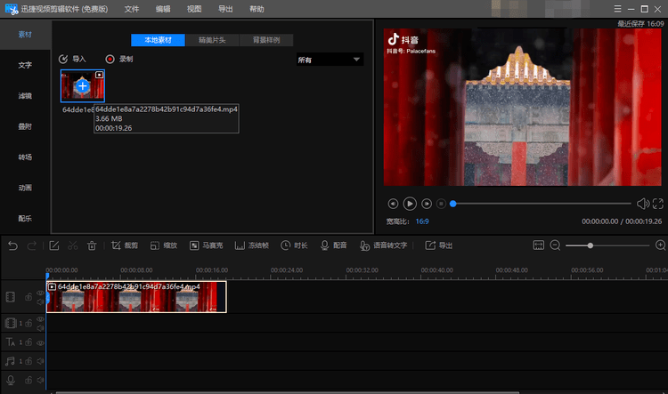Switch to the 精美片头 tab
Image resolution: width=668 pixels, height=394 pixels.
(x=212, y=40)
